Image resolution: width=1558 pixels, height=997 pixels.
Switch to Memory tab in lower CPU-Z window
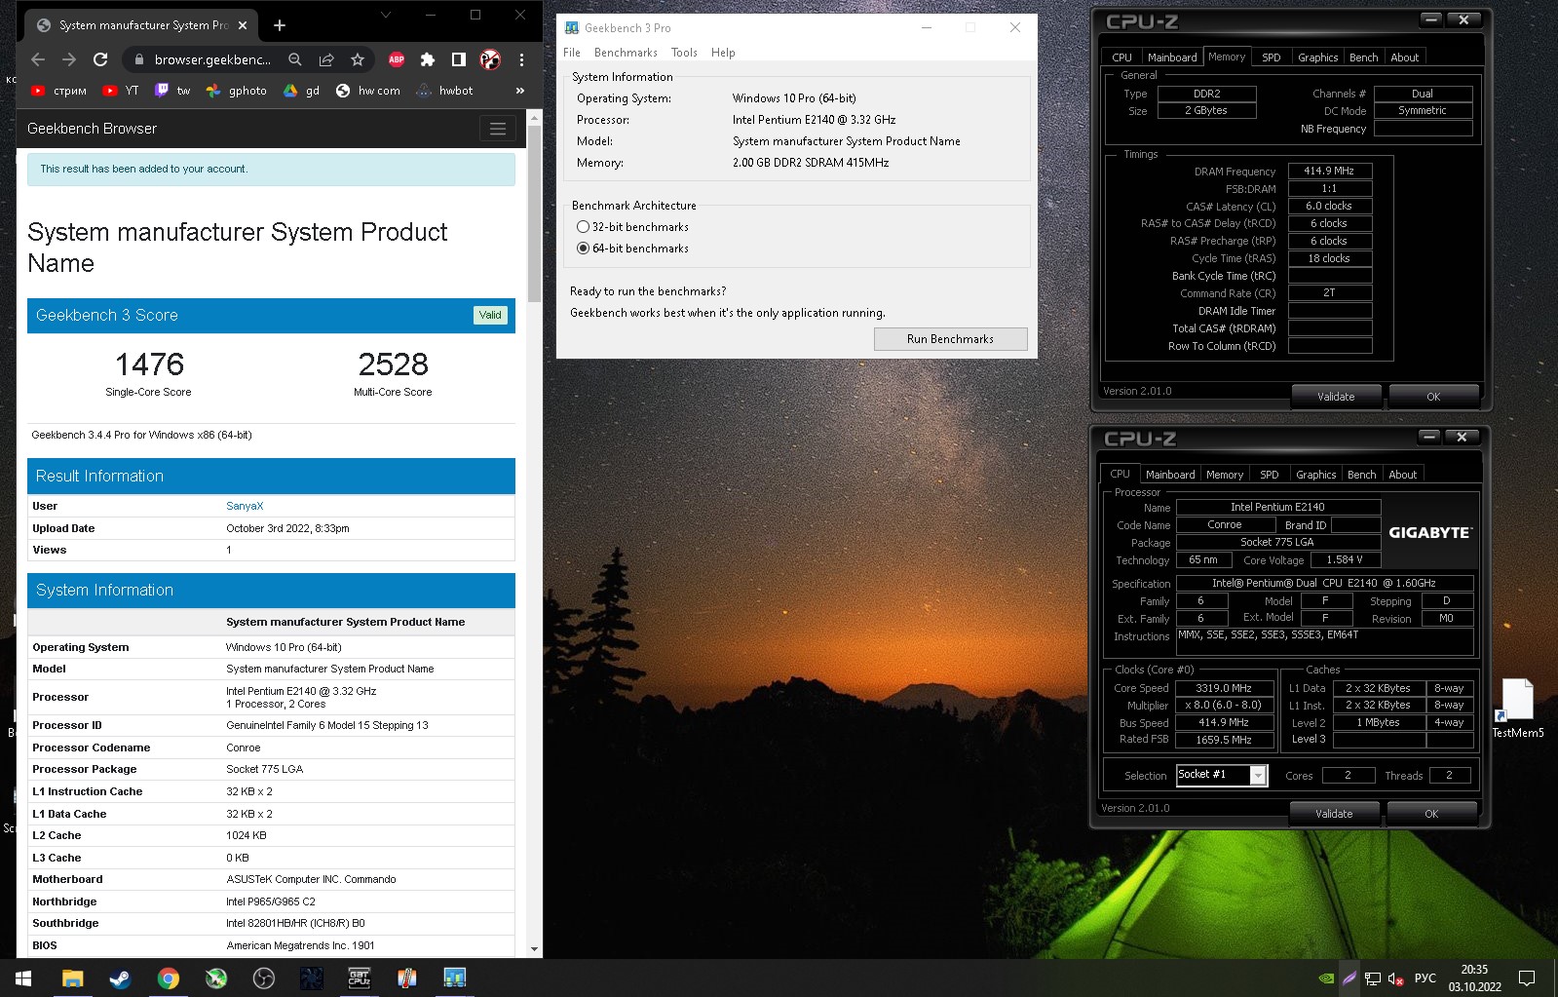click(1224, 475)
